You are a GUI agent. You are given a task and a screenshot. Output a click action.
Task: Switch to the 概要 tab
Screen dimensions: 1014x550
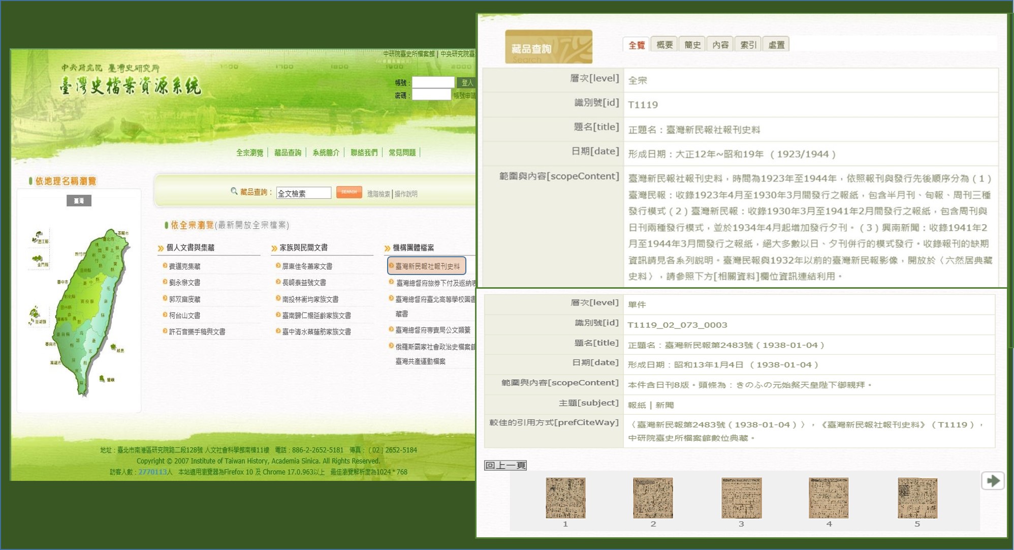(x=664, y=45)
